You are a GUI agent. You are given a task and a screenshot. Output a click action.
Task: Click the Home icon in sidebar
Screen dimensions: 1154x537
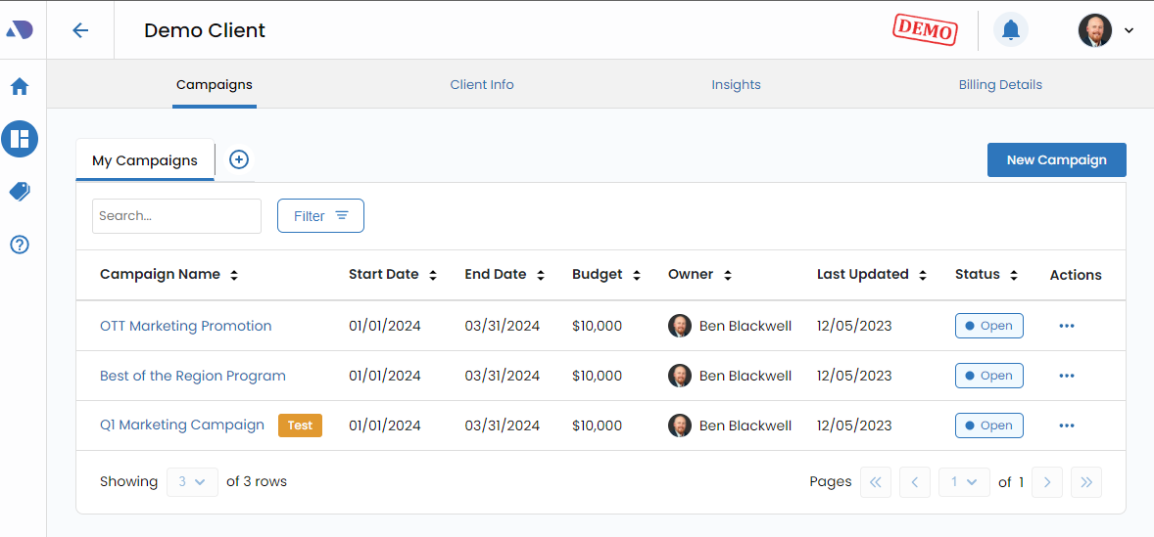pyautogui.click(x=20, y=87)
